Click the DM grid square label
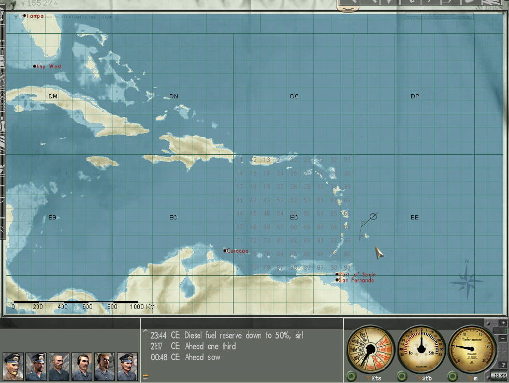Viewport: 509px width, 383px height. pyautogui.click(x=53, y=96)
